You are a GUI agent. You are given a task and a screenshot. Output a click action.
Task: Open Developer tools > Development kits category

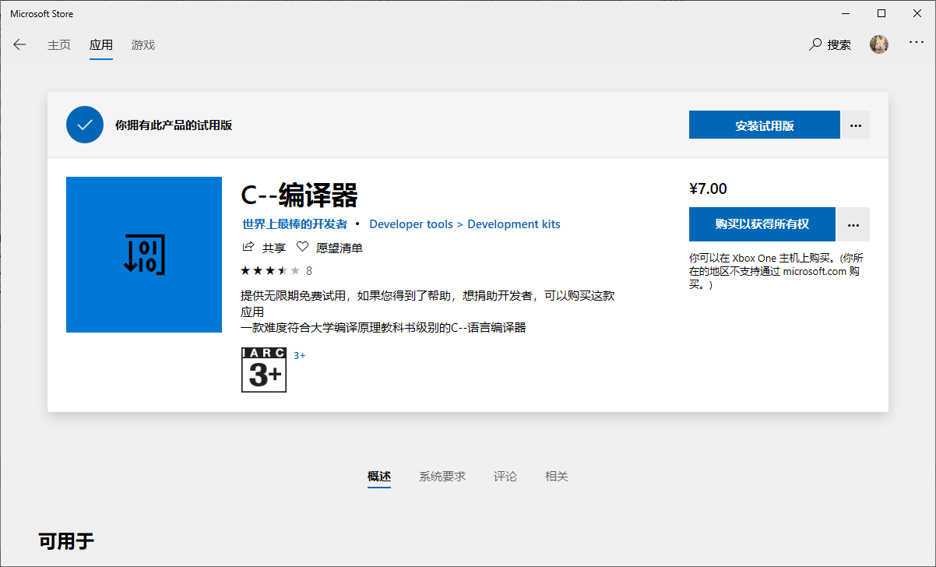click(465, 224)
